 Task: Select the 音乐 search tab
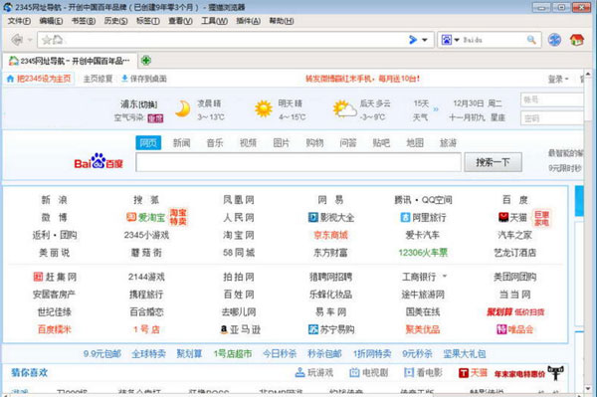(x=215, y=142)
